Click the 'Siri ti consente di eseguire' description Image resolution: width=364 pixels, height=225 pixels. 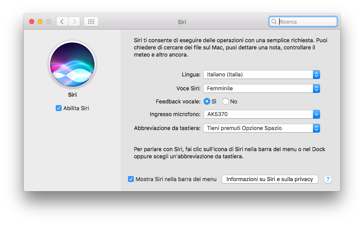coord(231,47)
